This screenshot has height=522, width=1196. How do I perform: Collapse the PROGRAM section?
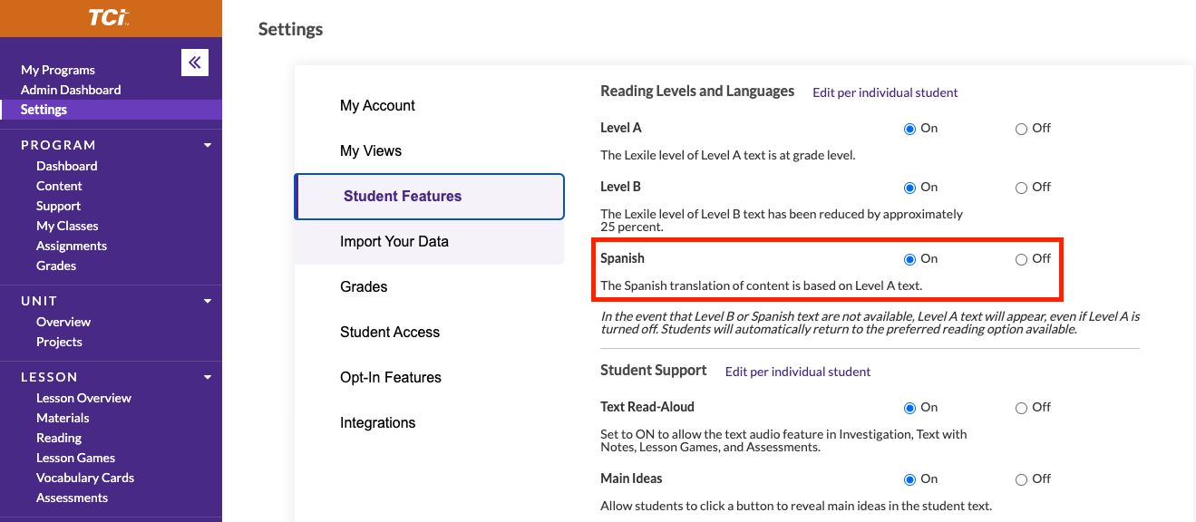[x=207, y=144]
